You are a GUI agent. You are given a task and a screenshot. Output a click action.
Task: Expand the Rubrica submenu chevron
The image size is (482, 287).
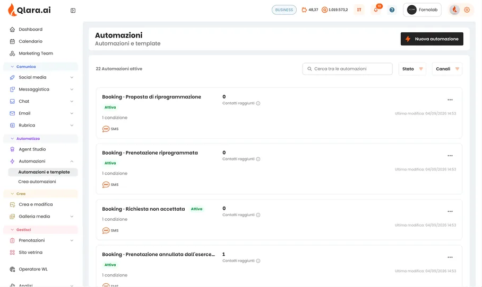72,125
